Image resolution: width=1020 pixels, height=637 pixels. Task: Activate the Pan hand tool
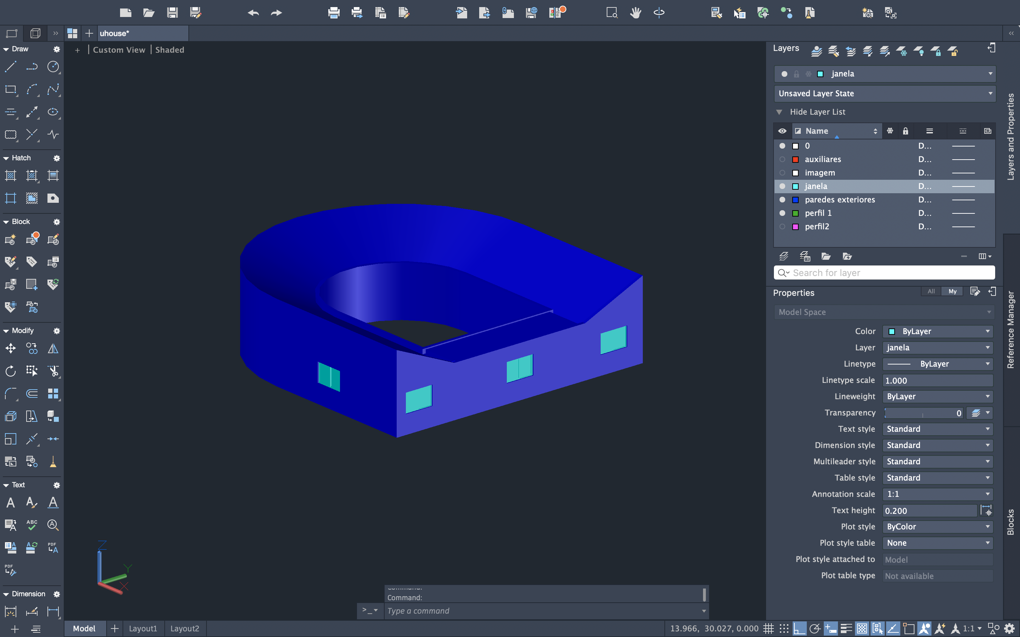pos(635,13)
